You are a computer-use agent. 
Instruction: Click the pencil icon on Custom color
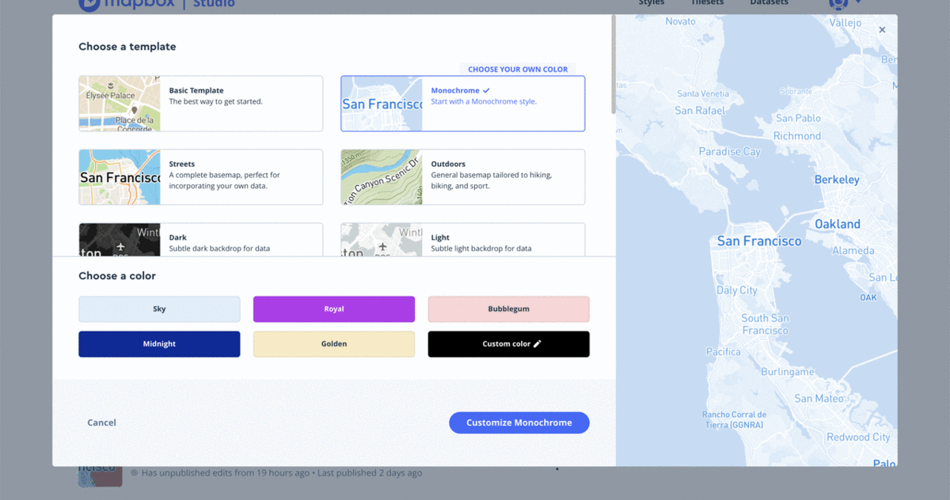coord(539,343)
